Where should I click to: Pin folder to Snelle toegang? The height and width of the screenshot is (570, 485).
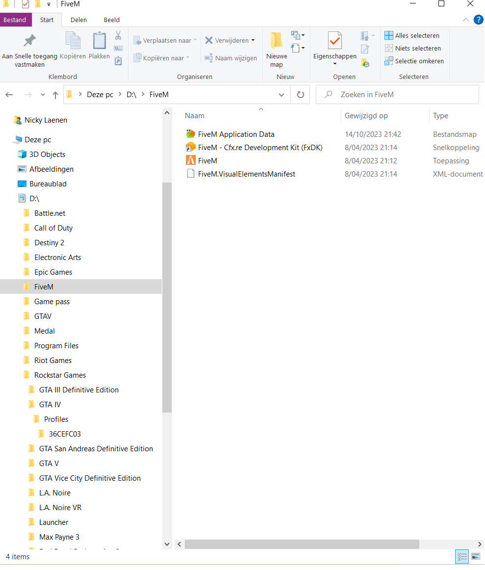(x=29, y=50)
